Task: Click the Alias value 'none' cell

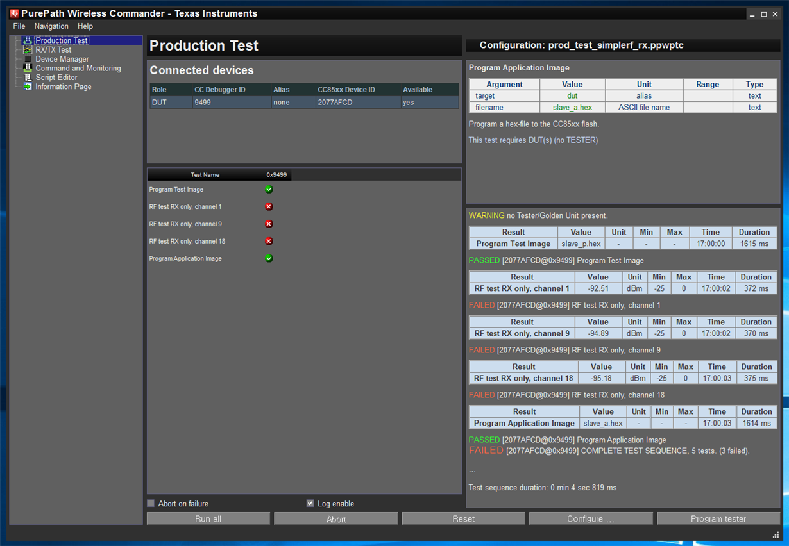Action: click(293, 103)
